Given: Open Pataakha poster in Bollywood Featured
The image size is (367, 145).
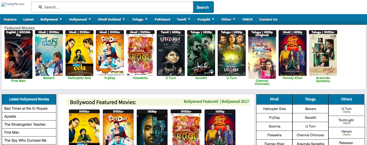Looking at the screenshot, I should point(186,129).
